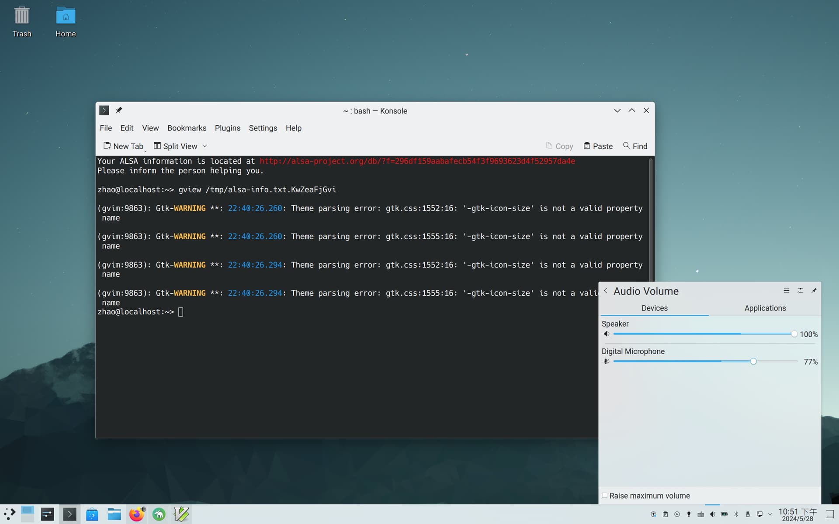Click the Bluetooth icon in the system tray
The width and height of the screenshot is (839, 524).
(736, 514)
